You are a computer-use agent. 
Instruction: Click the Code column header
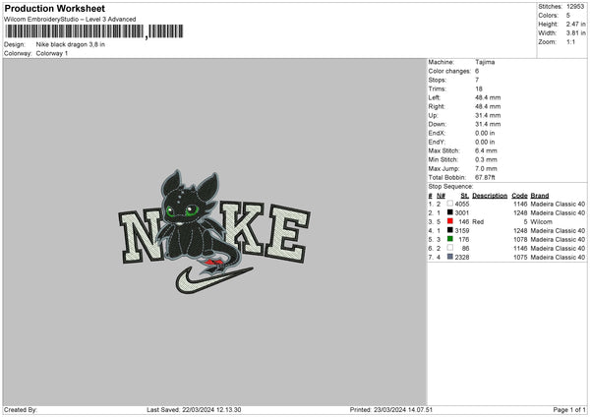pyautogui.click(x=519, y=196)
